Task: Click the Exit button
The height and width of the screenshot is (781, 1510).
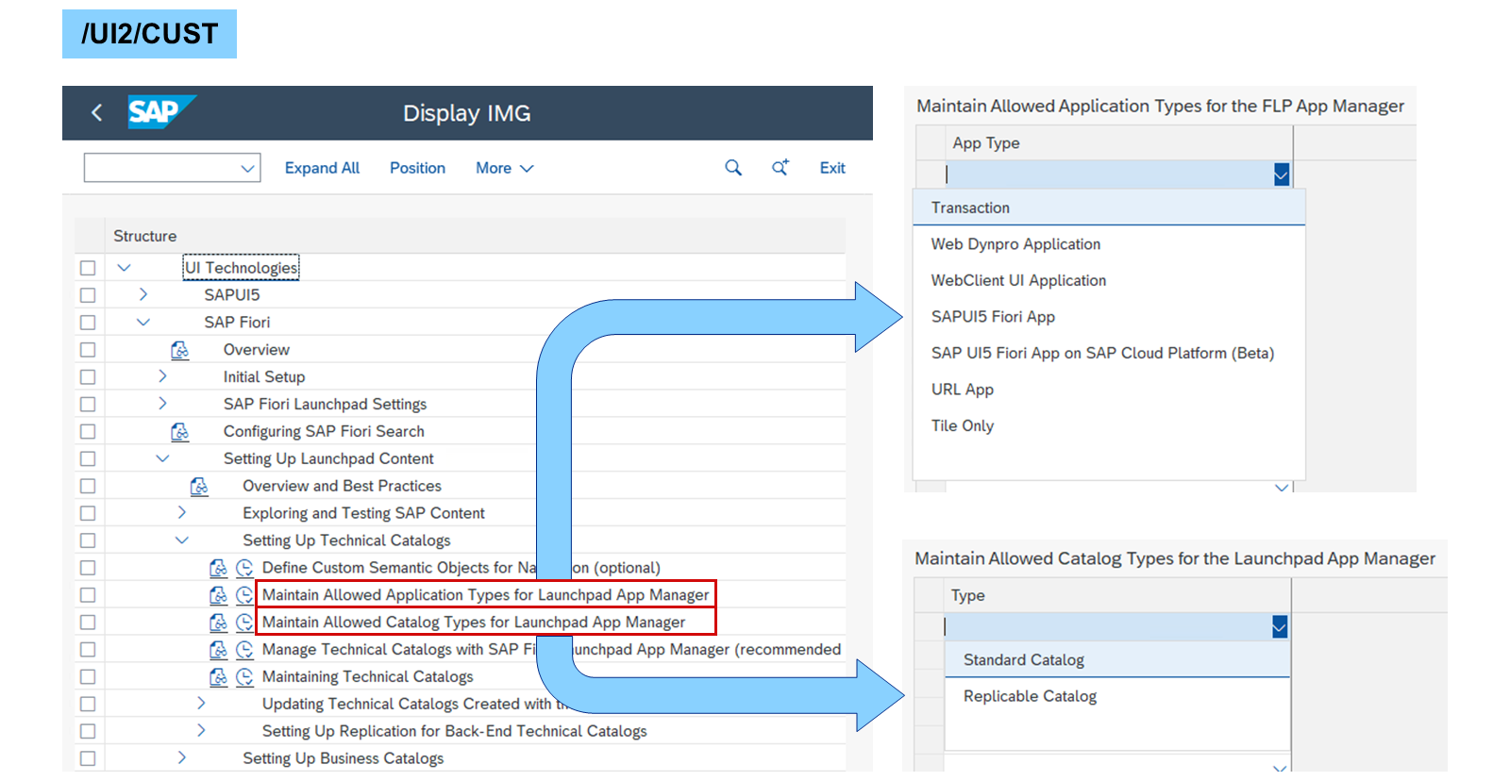Action: 832,168
